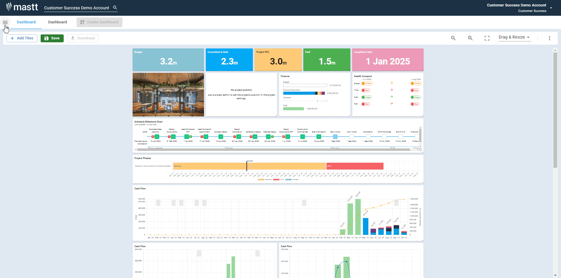Toggle the Delivery legend in Project Phases

coord(265,180)
